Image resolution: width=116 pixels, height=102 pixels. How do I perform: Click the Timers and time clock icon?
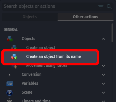tap(10, 100)
